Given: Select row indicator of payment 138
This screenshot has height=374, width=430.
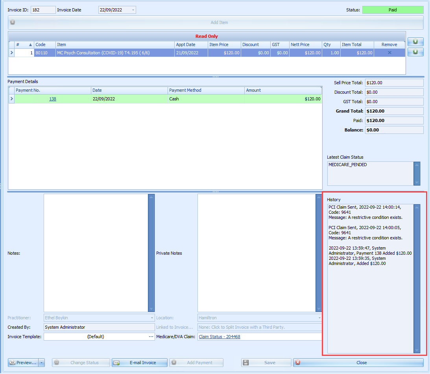Looking at the screenshot, I should point(11,99).
